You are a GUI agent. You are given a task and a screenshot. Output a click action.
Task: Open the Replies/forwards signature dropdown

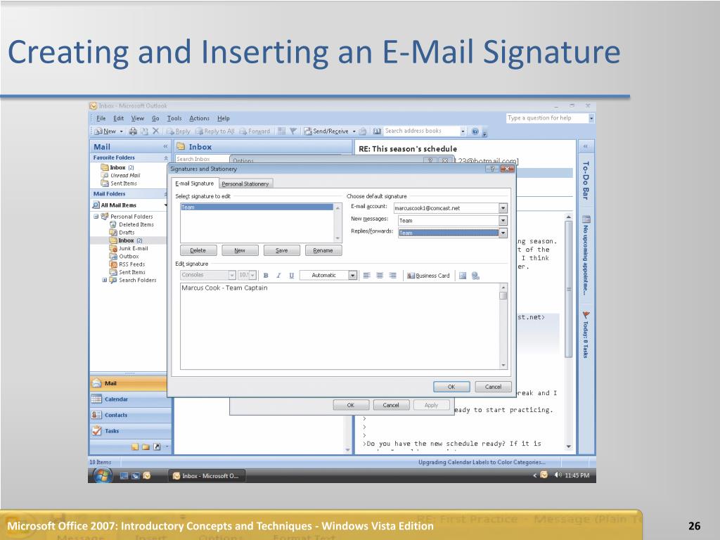coord(503,233)
